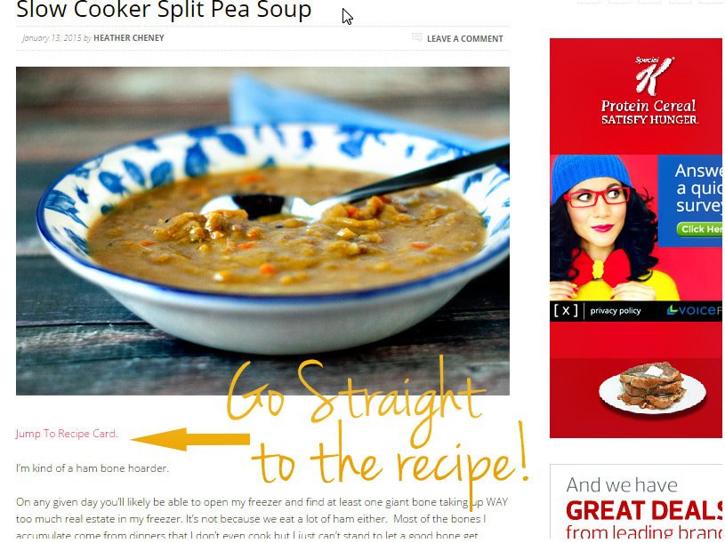Image resolution: width=725 pixels, height=543 pixels.
Task: Click the Special K logo in the ad
Action: pos(654,76)
